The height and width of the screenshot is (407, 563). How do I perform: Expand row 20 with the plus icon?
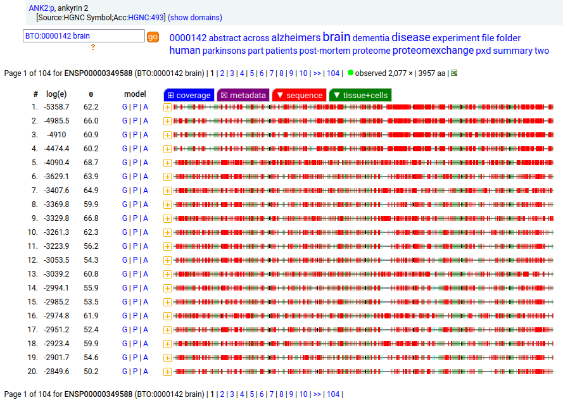(167, 372)
